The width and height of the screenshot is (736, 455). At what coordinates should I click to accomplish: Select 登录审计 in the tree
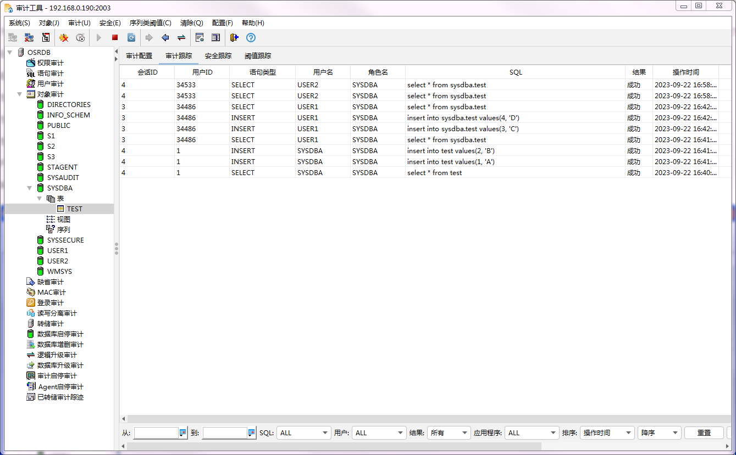point(50,302)
